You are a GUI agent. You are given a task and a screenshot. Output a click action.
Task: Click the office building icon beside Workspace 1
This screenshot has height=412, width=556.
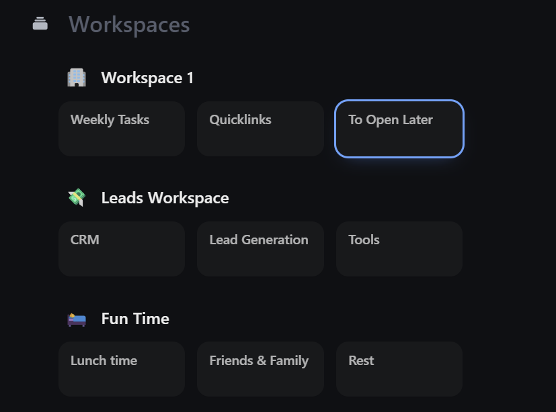77,78
